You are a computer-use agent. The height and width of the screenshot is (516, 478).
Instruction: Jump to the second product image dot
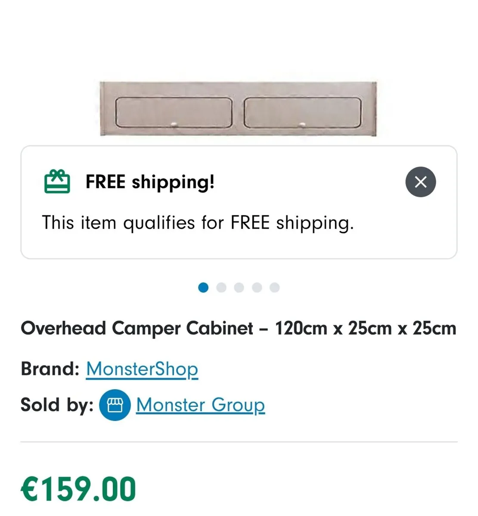[221, 288]
